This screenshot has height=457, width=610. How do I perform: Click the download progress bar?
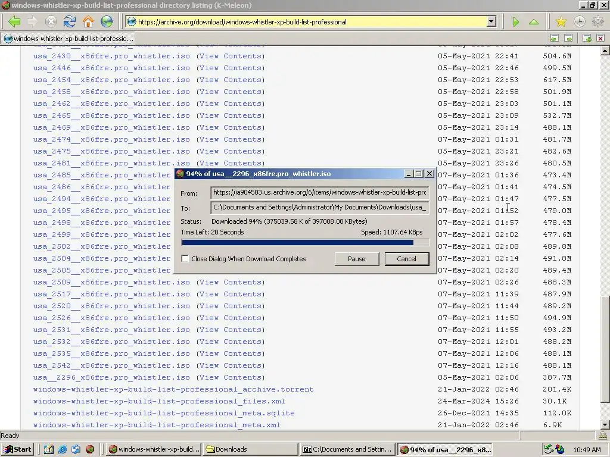305,243
